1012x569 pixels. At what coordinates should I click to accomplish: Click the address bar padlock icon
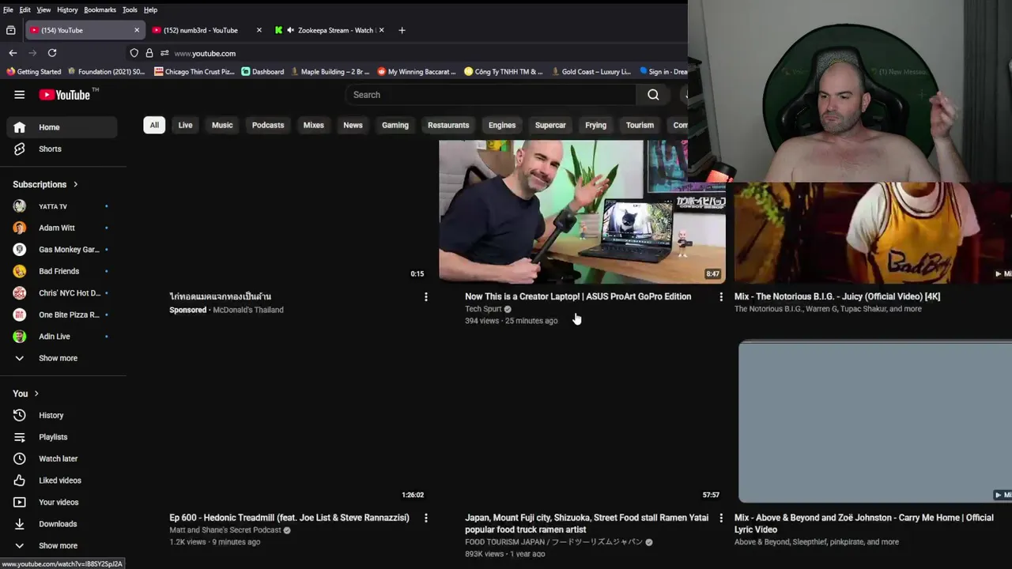pyautogui.click(x=149, y=53)
